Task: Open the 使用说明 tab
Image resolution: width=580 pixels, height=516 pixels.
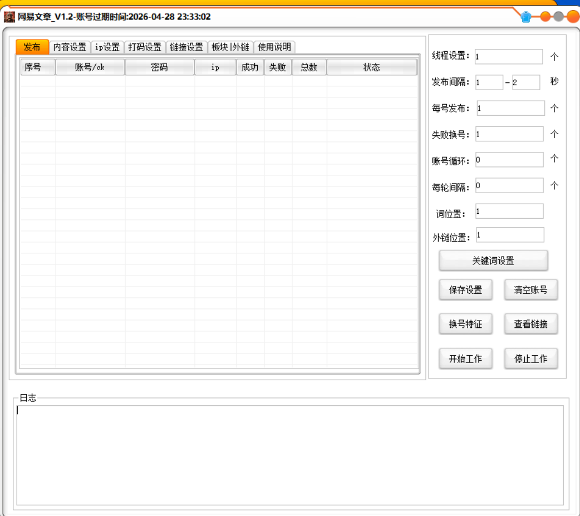Action: click(x=274, y=47)
